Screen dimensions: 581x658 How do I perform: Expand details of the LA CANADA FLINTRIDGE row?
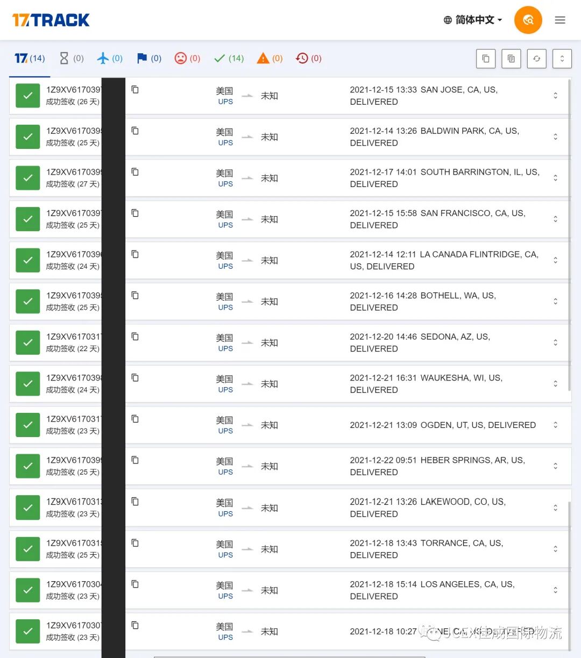(x=555, y=260)
